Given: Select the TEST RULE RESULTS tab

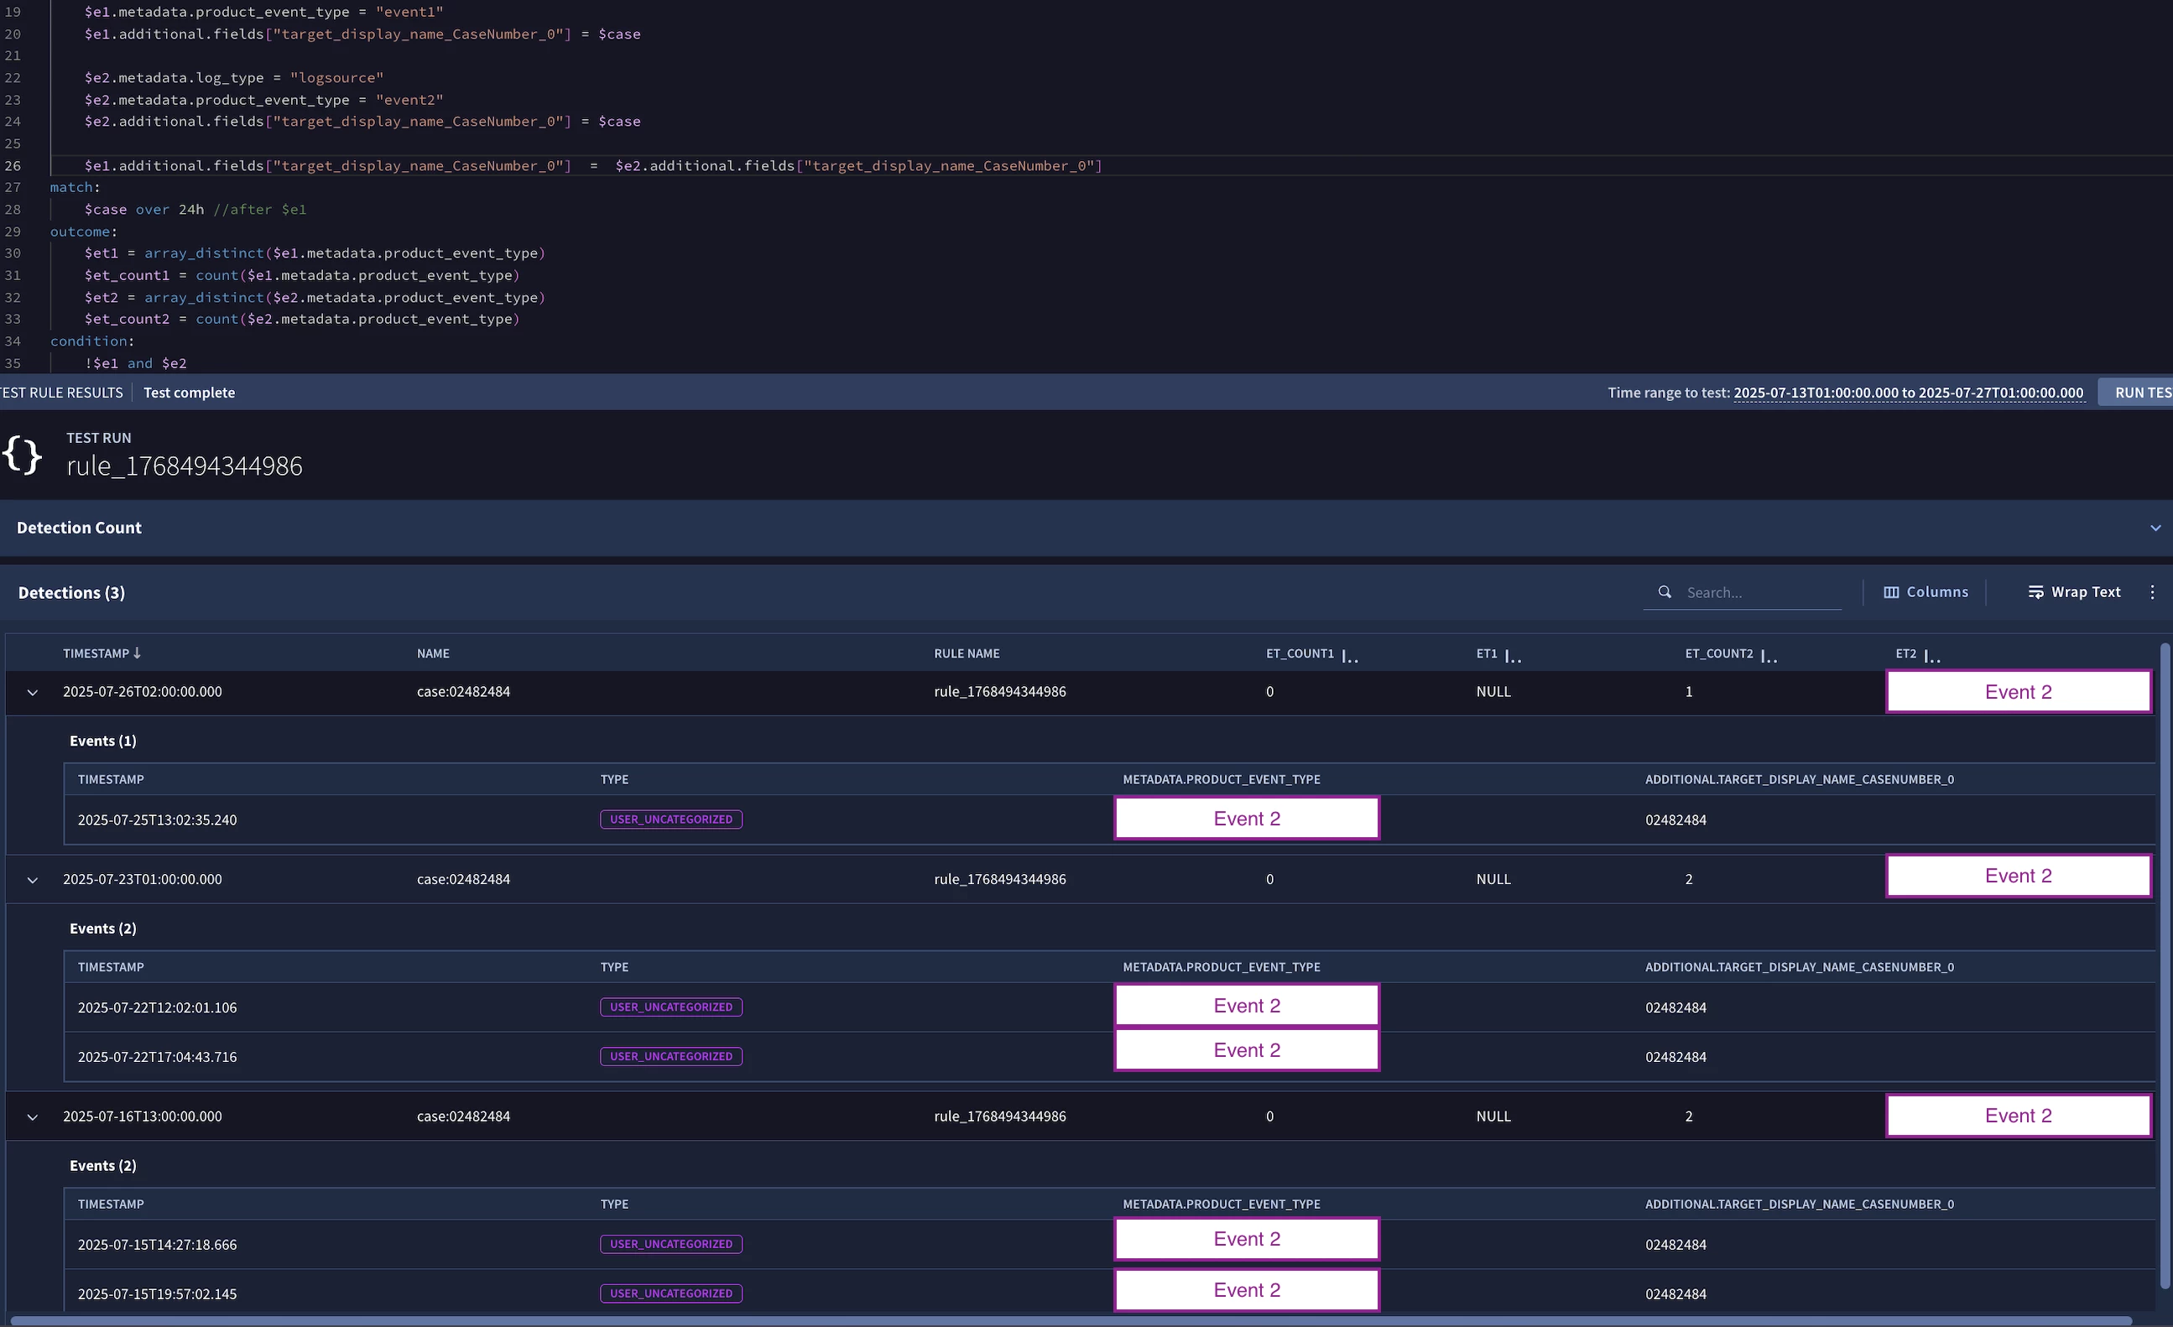Looking at the screenshot, I should 62,393.
